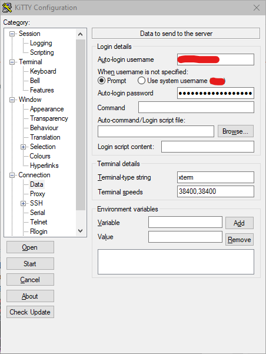Click the Open button
Image resolution: width=266 pixels, height=354 pixels.
[x=30, y=247]
